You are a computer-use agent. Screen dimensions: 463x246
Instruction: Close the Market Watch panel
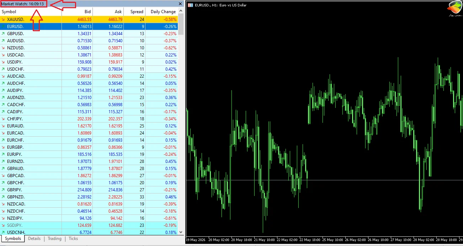180,4
